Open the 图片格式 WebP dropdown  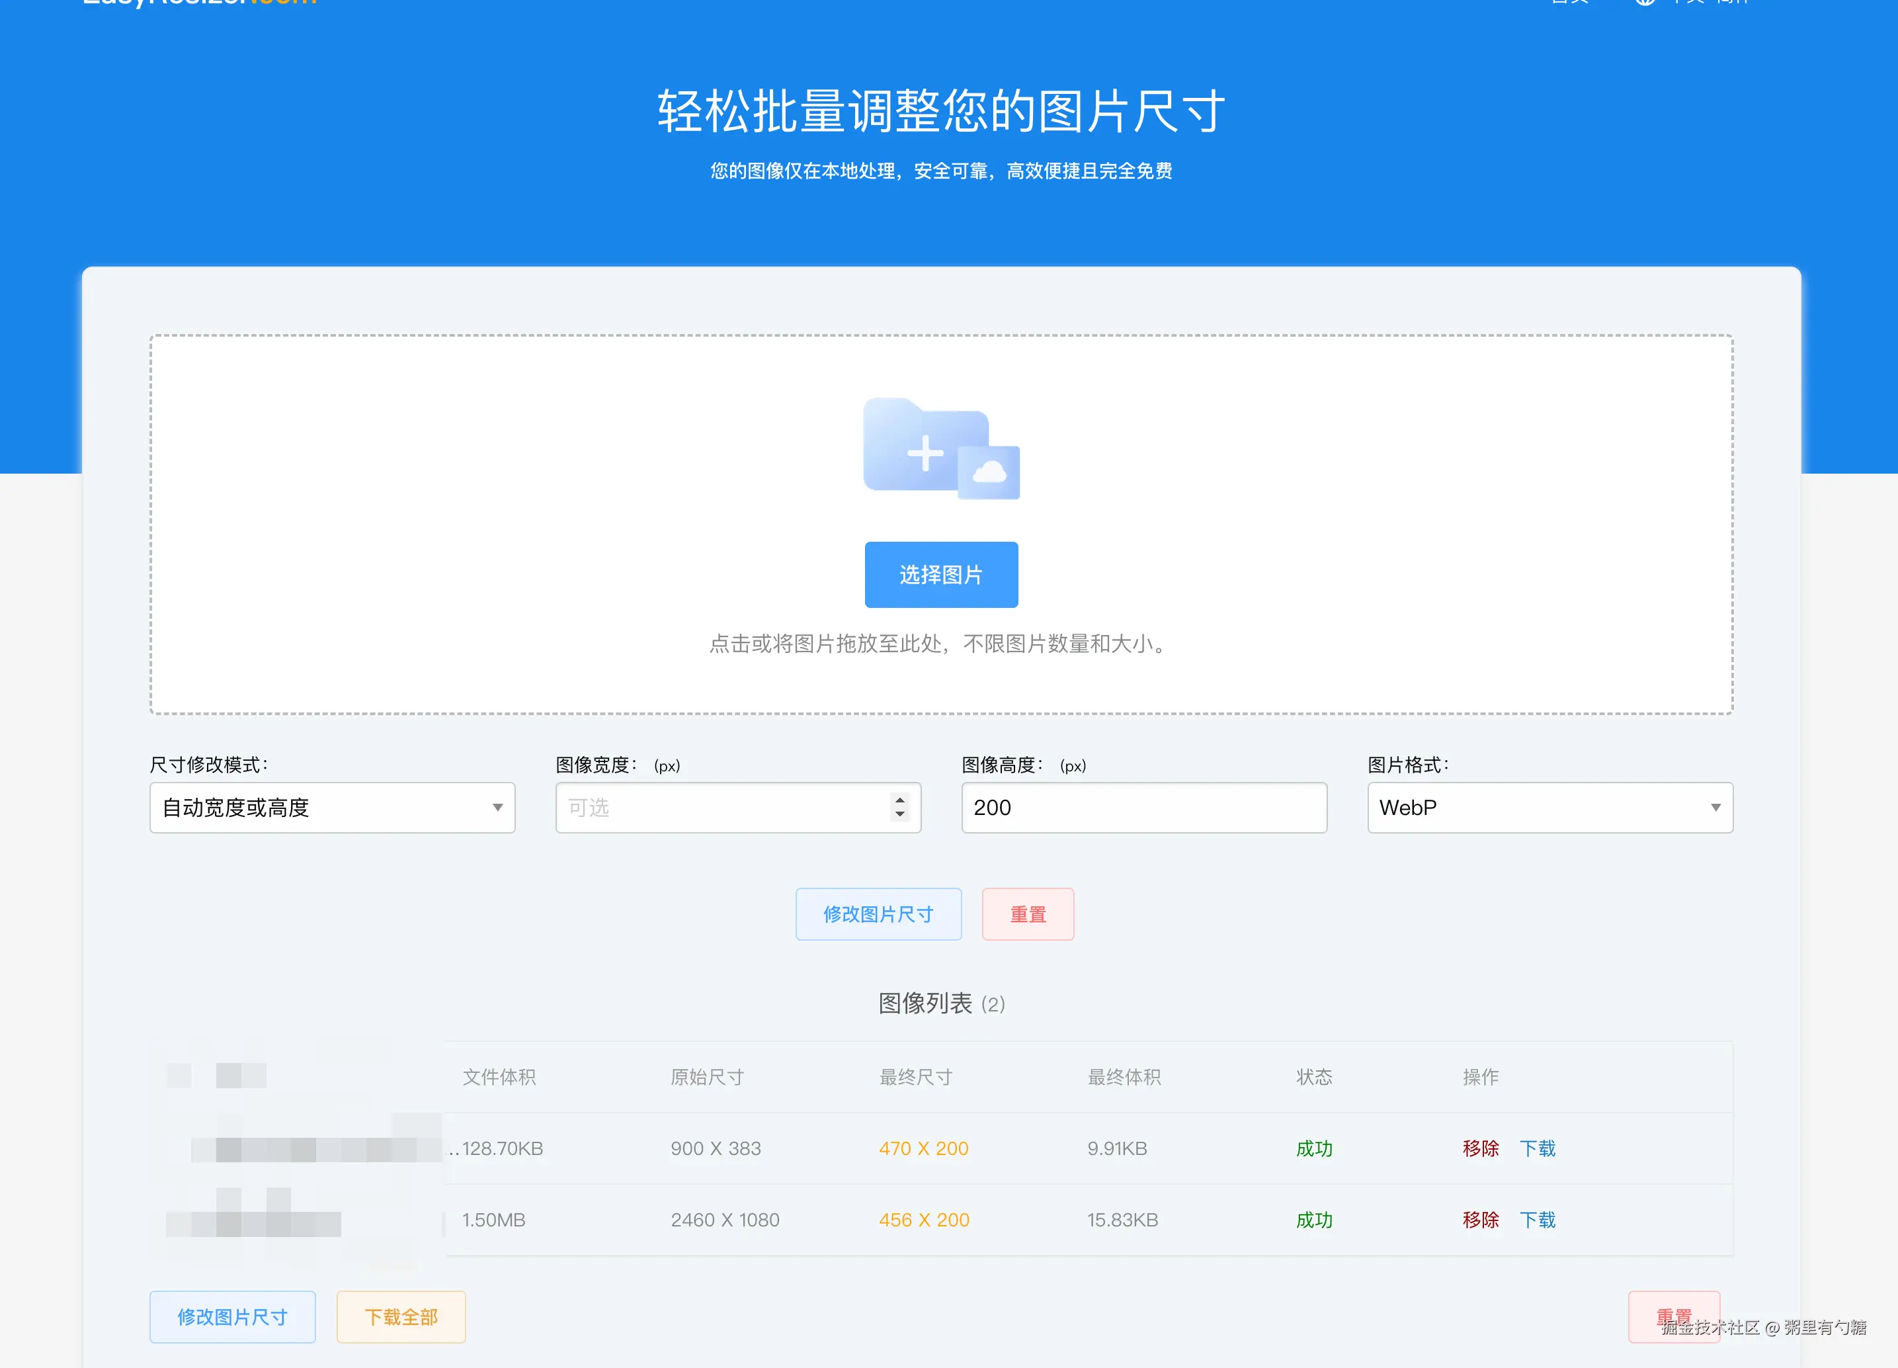click(1549, 808)
